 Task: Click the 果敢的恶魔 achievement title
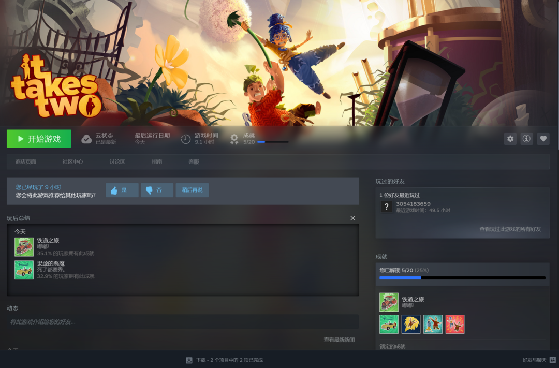pyautogui.click(x=51, y=263)
